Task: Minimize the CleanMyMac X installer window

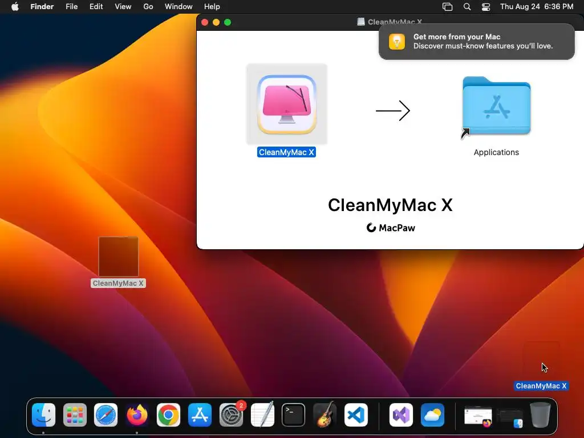Action: pos(216,22)
